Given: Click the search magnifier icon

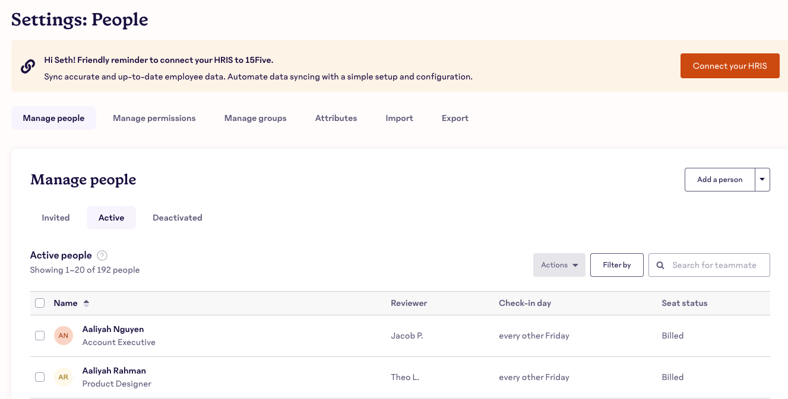Looking at the screenshot, I should point(660,265).
